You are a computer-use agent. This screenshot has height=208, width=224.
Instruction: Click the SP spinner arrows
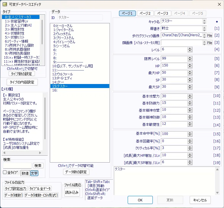[190, 80]
